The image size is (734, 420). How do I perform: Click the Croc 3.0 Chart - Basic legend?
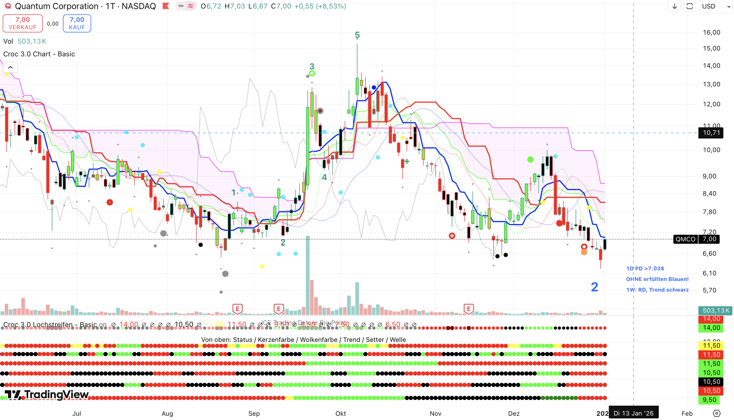coord(39,54)
